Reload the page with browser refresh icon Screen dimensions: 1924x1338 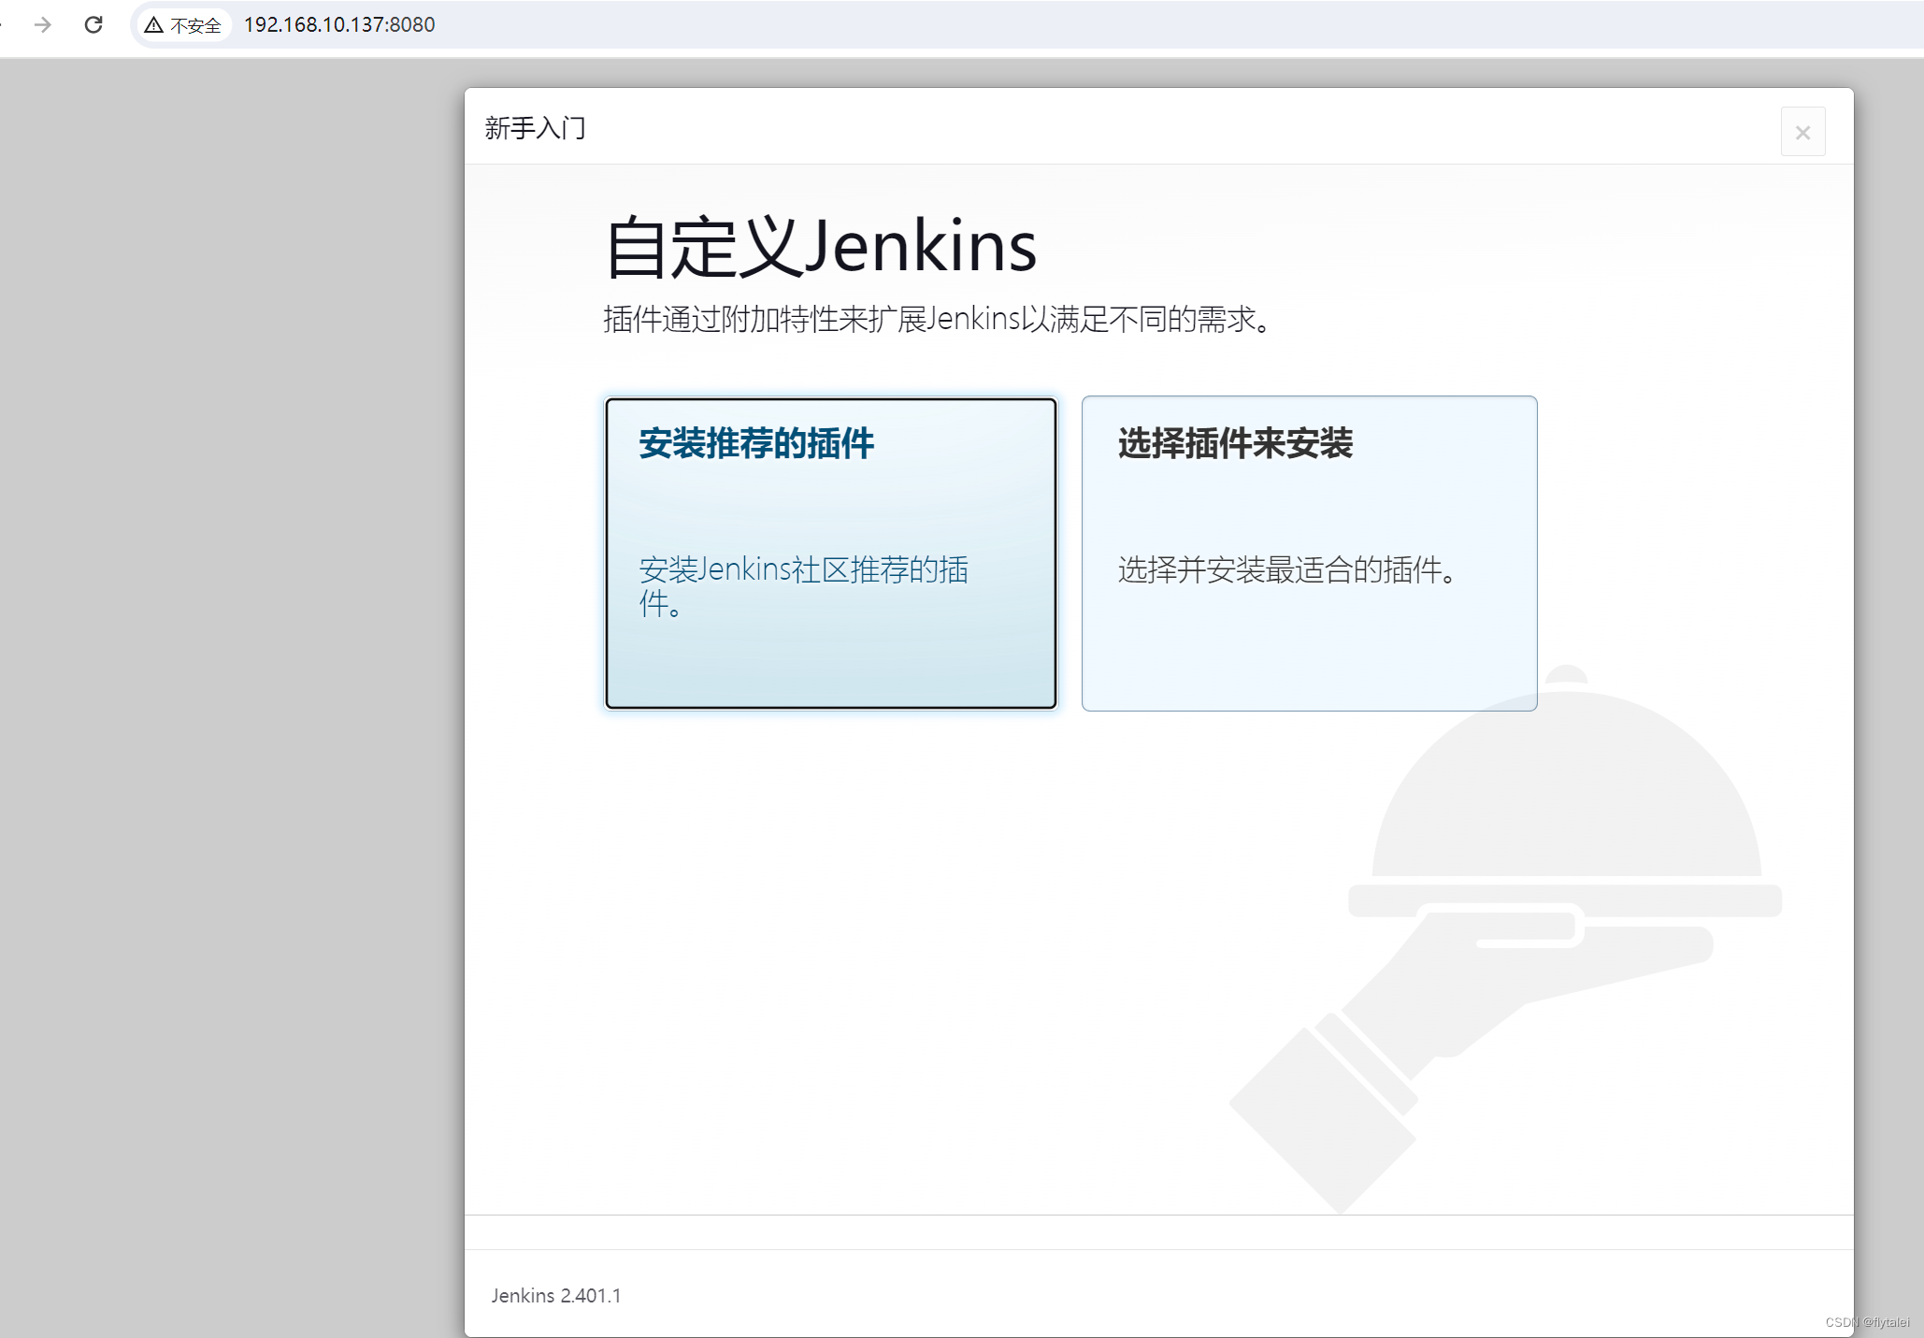click(x=93, y=24)
